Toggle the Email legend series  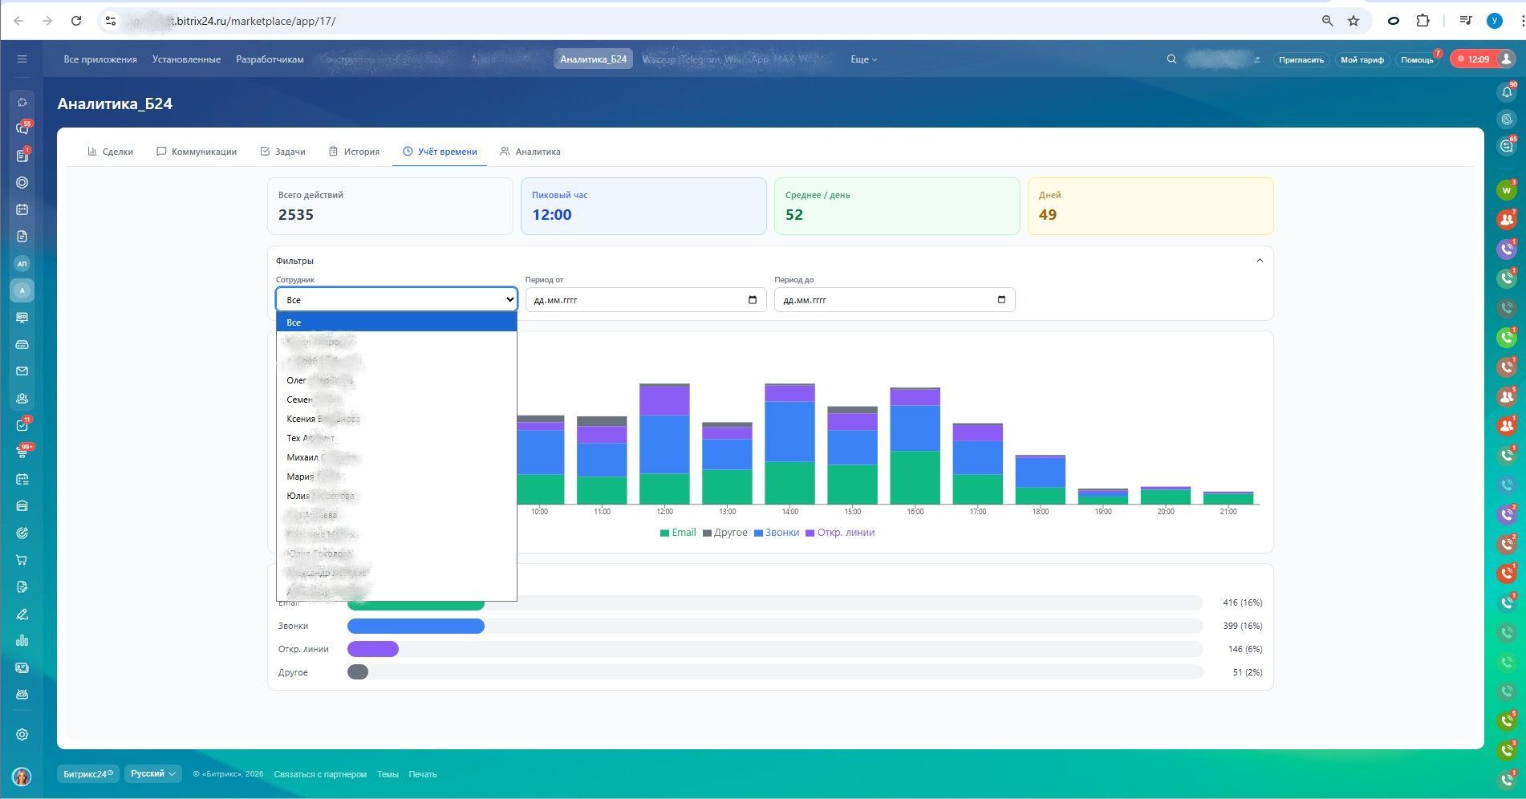(x=678, y=533)
